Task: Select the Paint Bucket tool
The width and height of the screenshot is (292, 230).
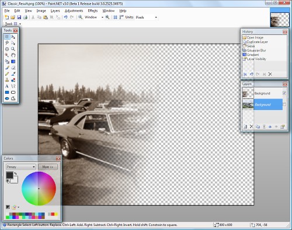Action: point(7,62)
